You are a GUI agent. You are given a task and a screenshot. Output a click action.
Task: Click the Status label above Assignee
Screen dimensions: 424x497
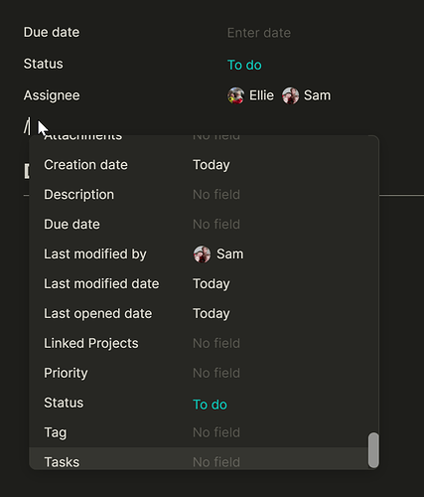point(43,64)
